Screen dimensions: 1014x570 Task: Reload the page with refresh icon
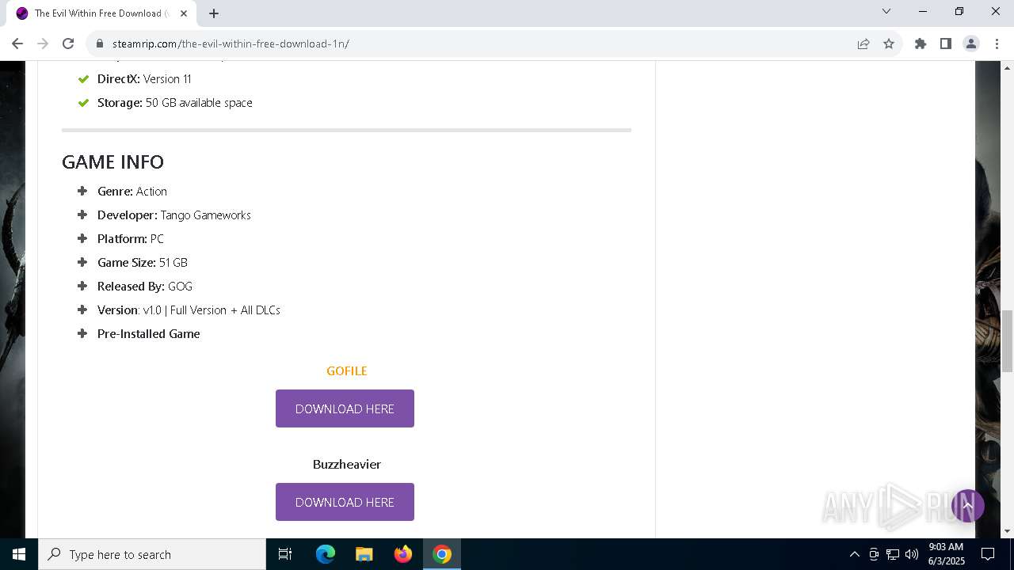[68, 44]
